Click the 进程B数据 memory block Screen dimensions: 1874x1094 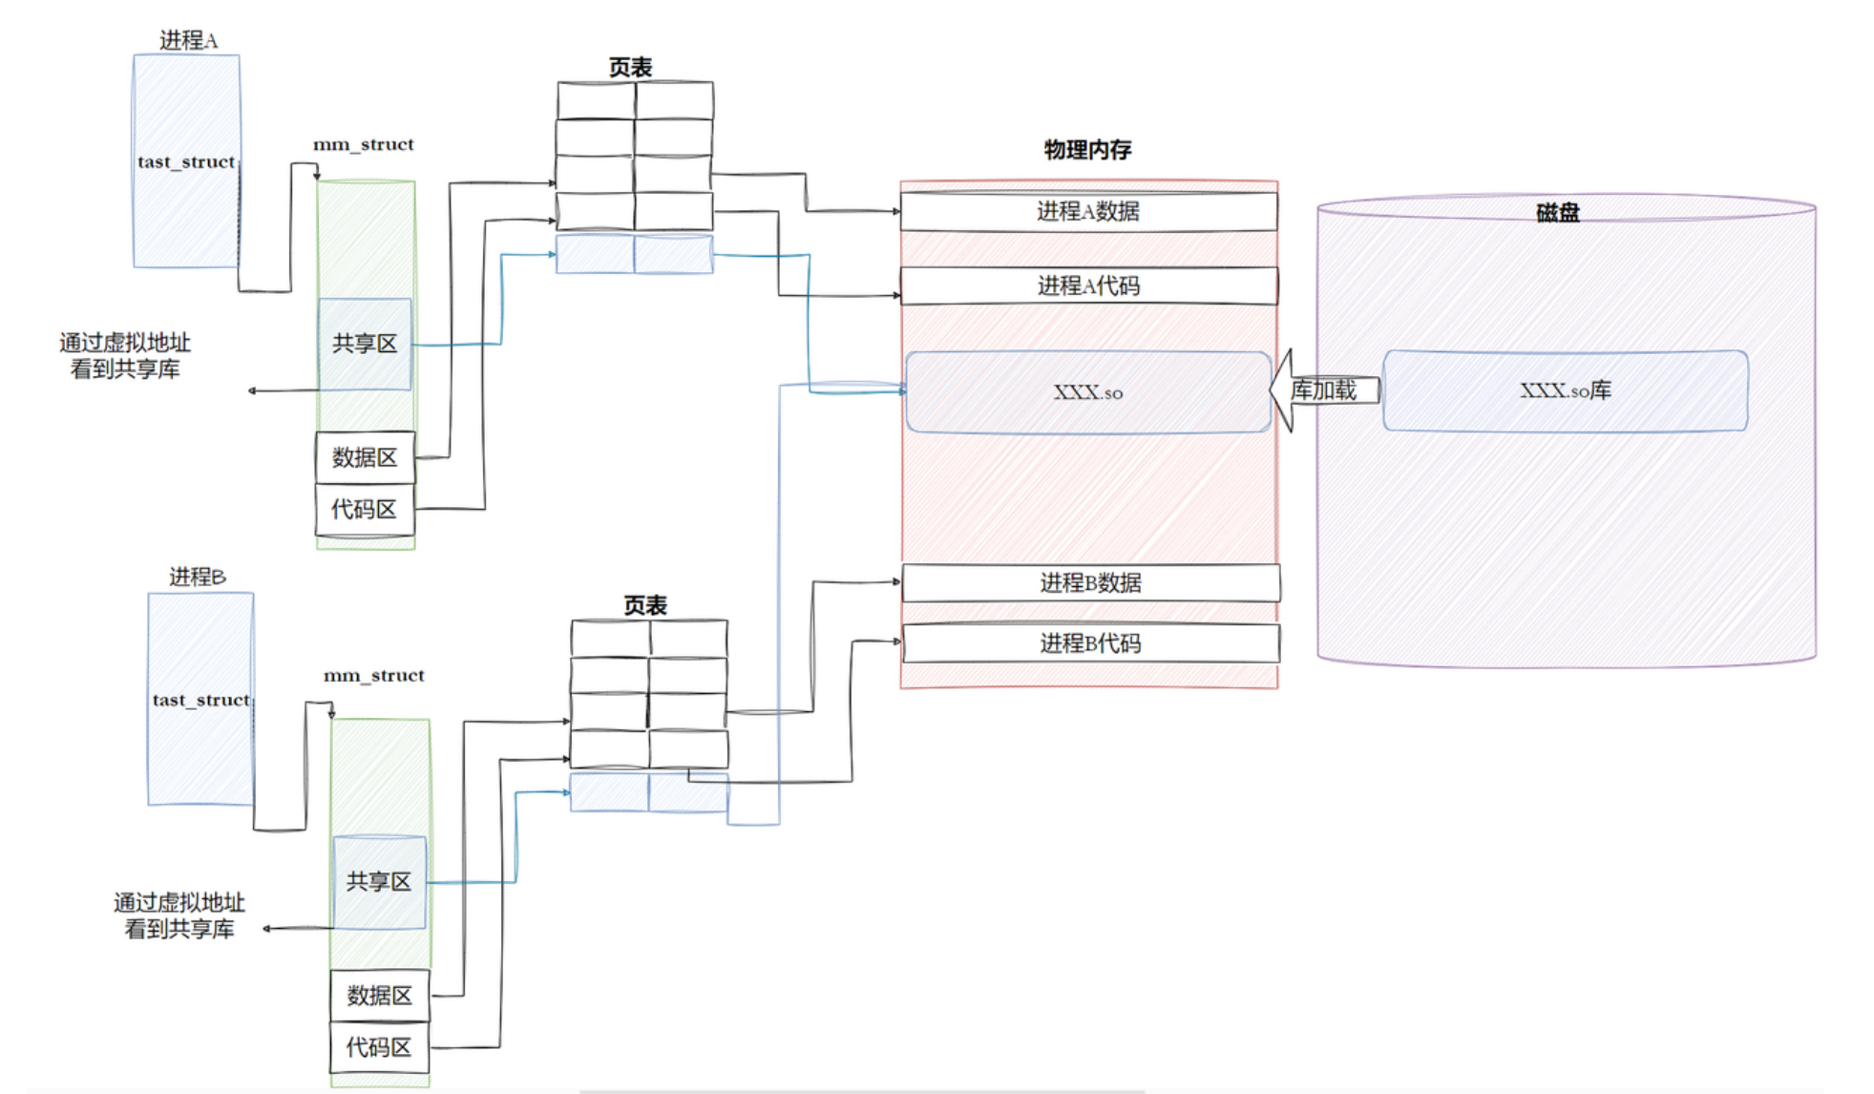1090,582
